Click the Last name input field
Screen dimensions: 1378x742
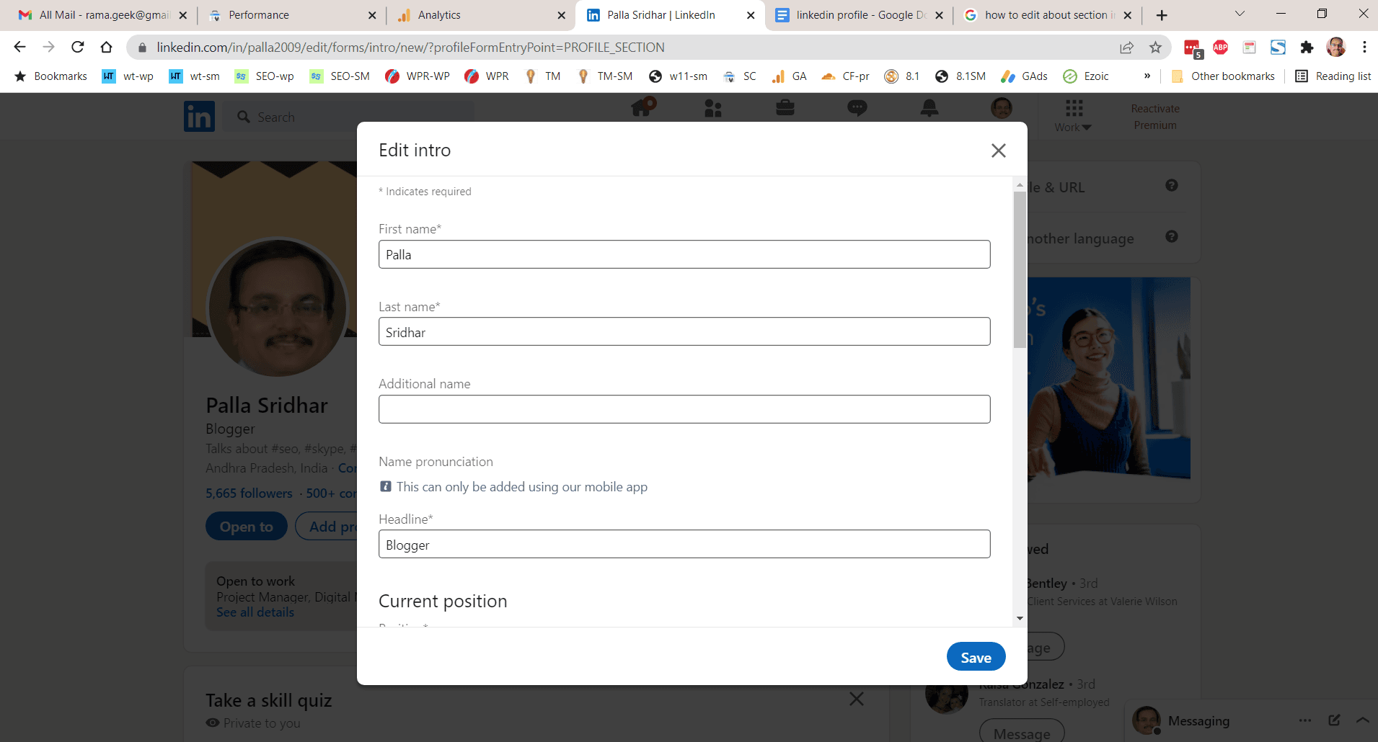tap(684, 332)
